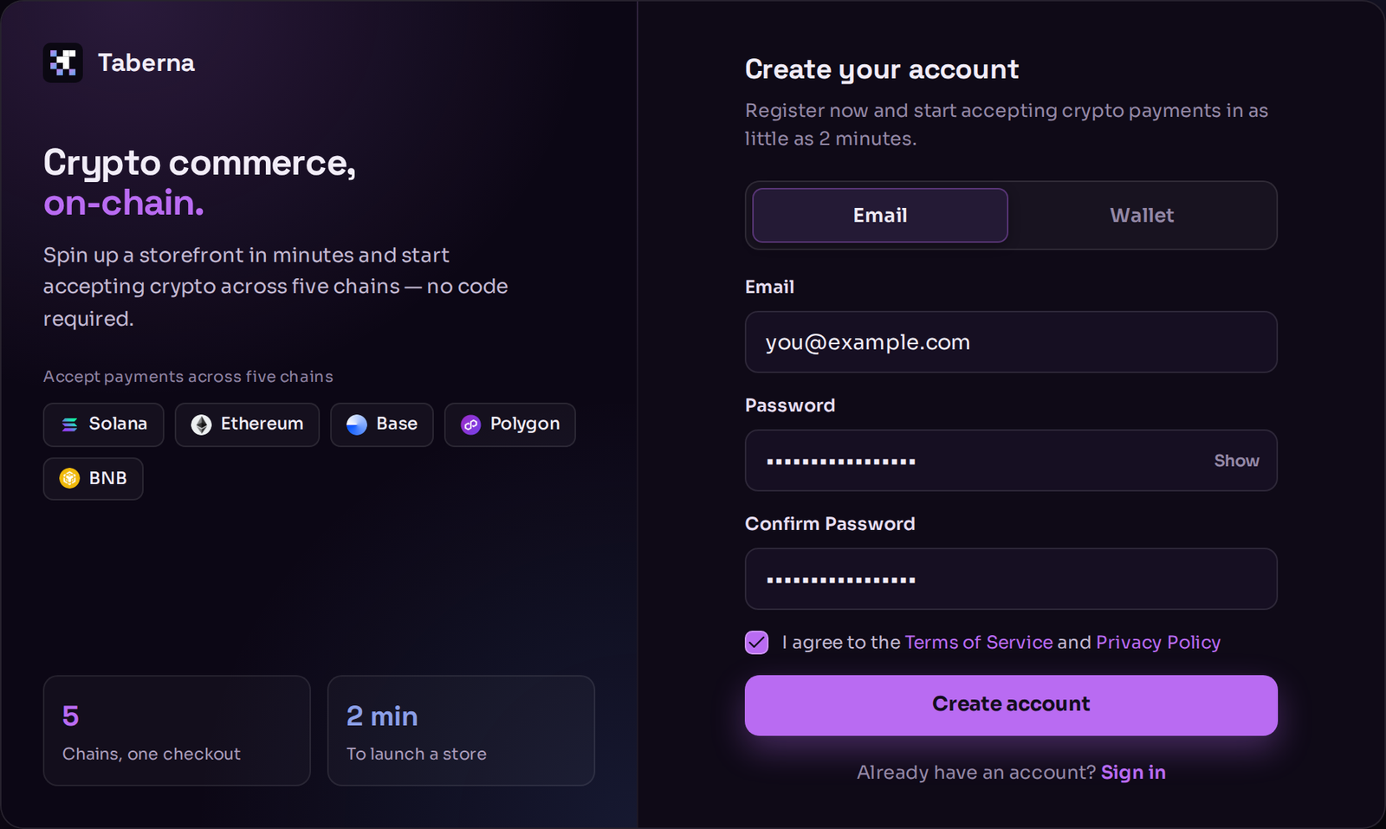
Task: Show the password text
Action: pyautogui.click(x=1236, y=461)
